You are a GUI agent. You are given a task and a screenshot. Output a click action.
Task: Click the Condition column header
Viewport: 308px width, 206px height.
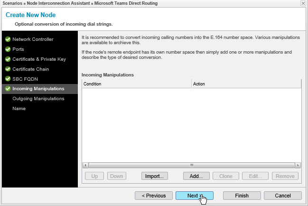(x=136, y=84)
